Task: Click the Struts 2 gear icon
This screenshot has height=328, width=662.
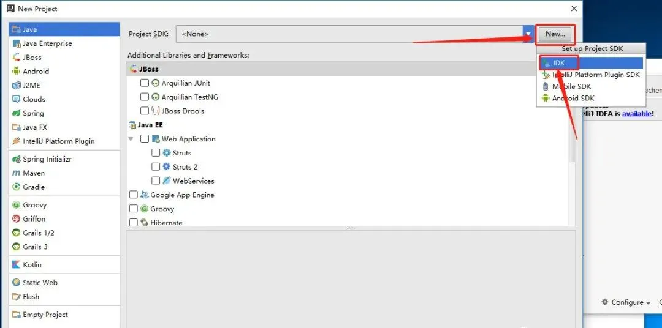Action: point(167,166)
